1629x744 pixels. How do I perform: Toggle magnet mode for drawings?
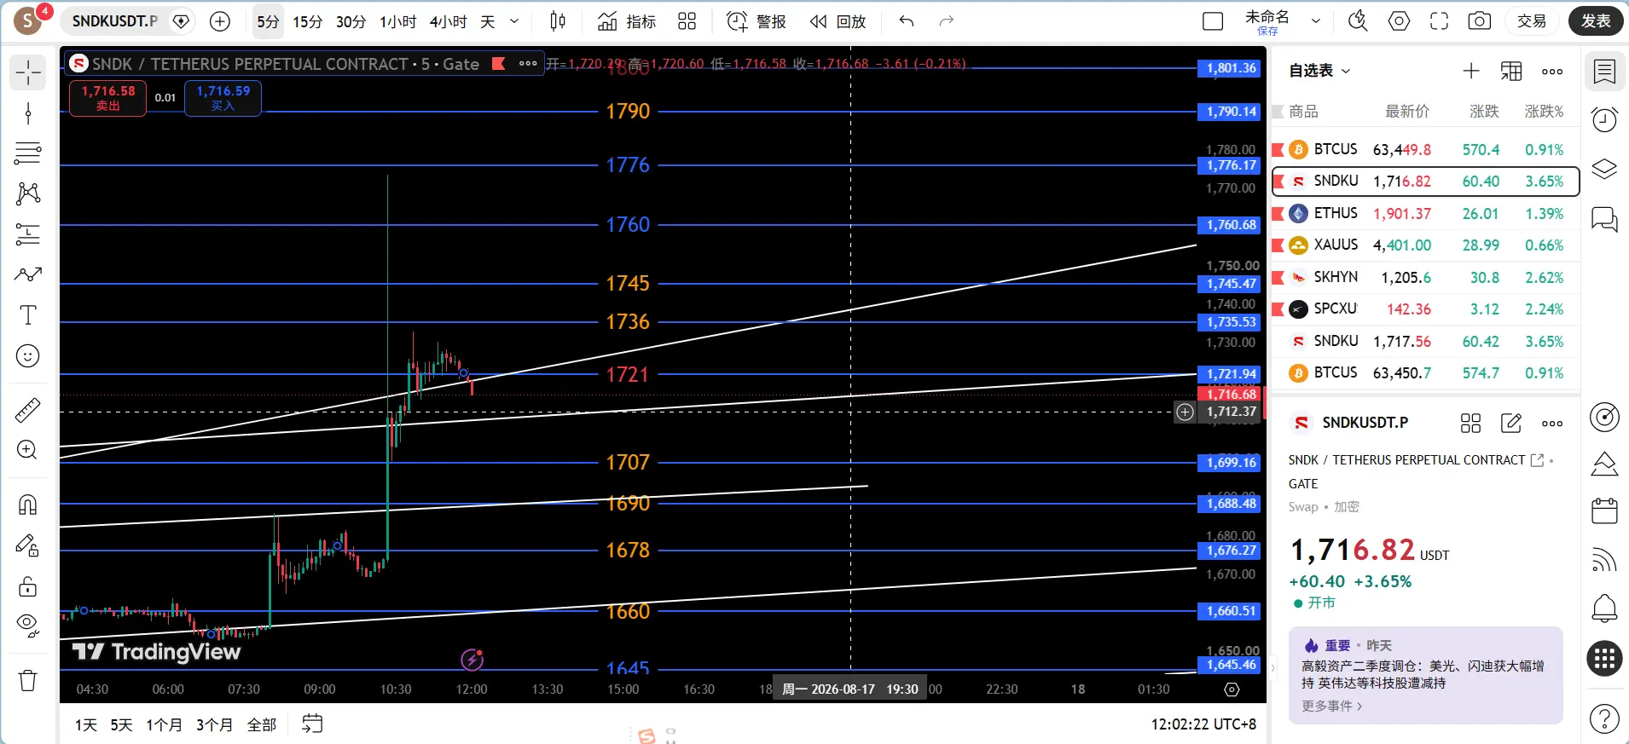click(x=28, y=505)
